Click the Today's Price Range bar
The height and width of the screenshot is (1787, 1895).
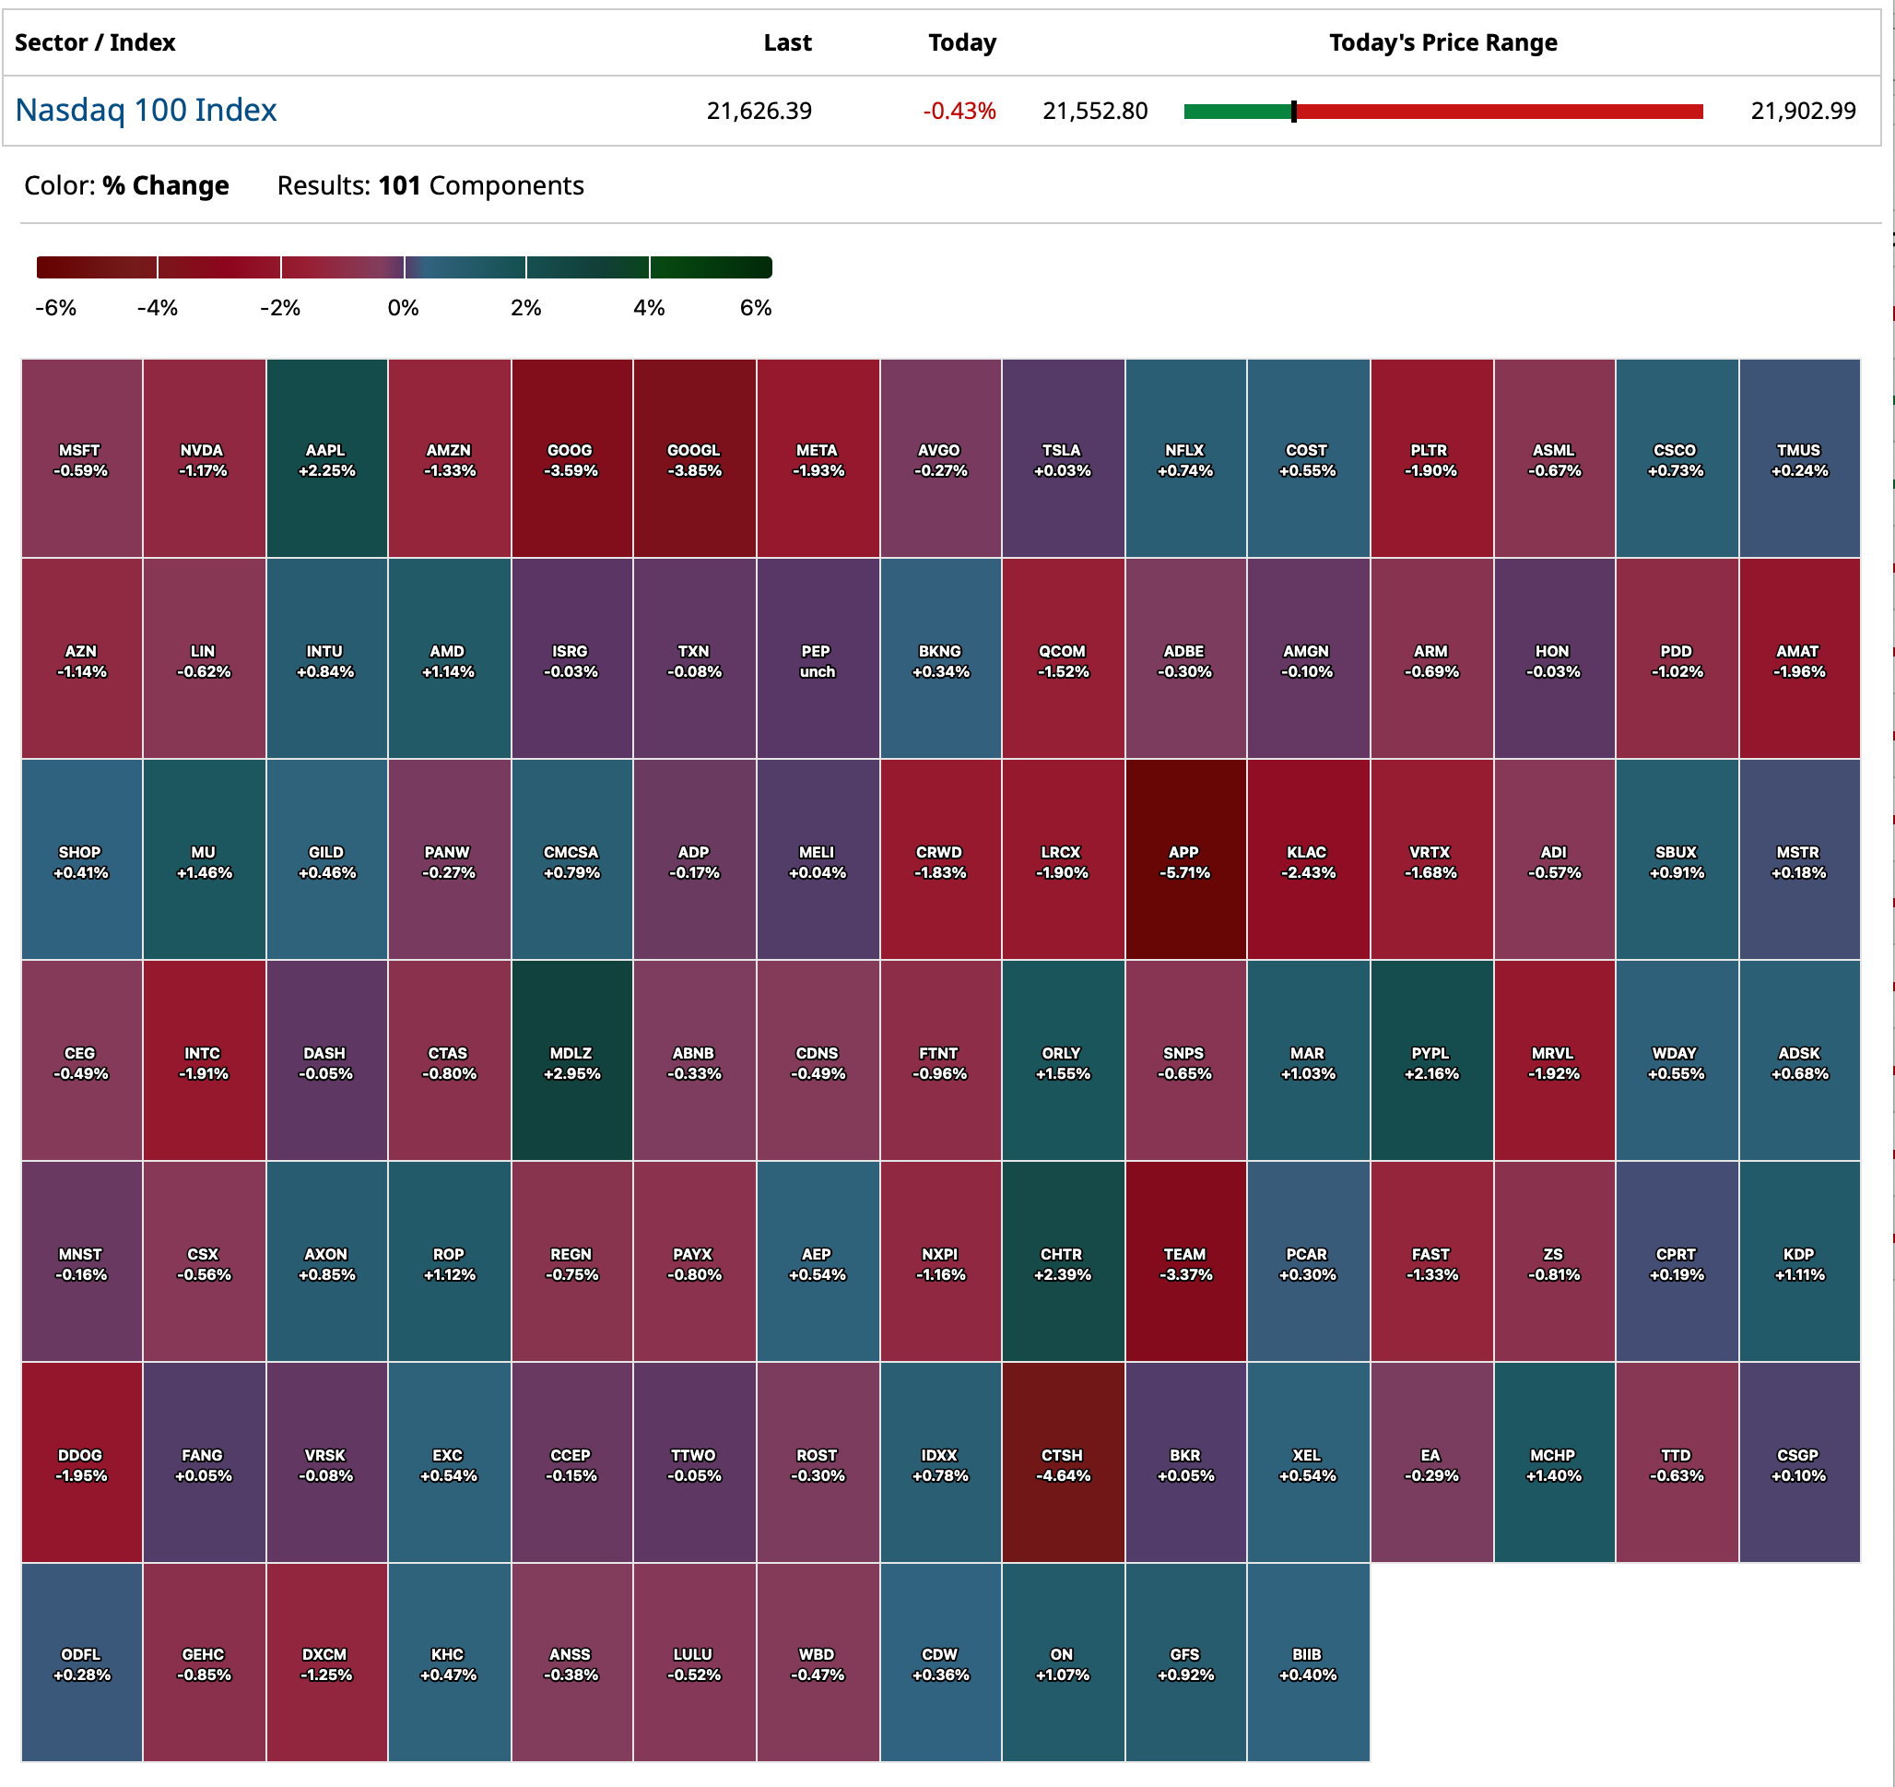(x=1442, y=112)
